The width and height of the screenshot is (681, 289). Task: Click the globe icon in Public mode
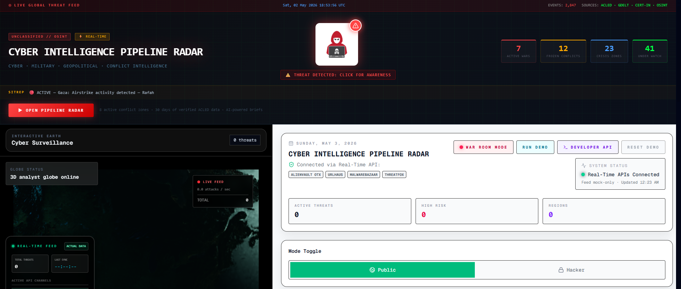372,270
